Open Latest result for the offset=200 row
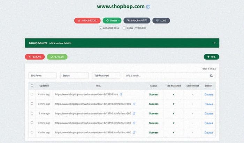The height and width of the screenshot is (143, 244). coord(208,113)
